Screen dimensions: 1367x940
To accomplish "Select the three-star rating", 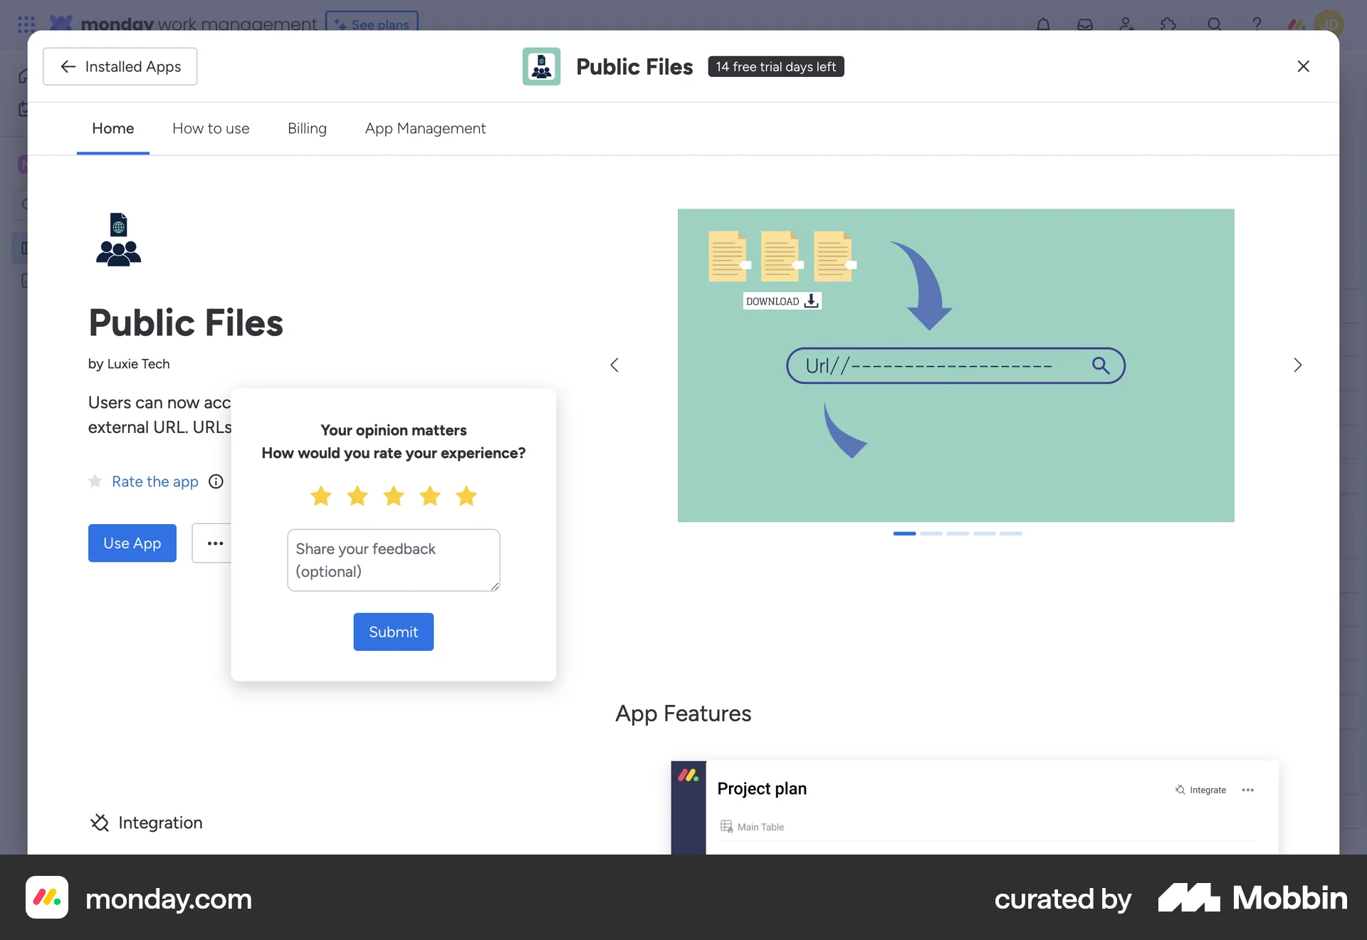I will pyautogui.click(x=393, y=496).
